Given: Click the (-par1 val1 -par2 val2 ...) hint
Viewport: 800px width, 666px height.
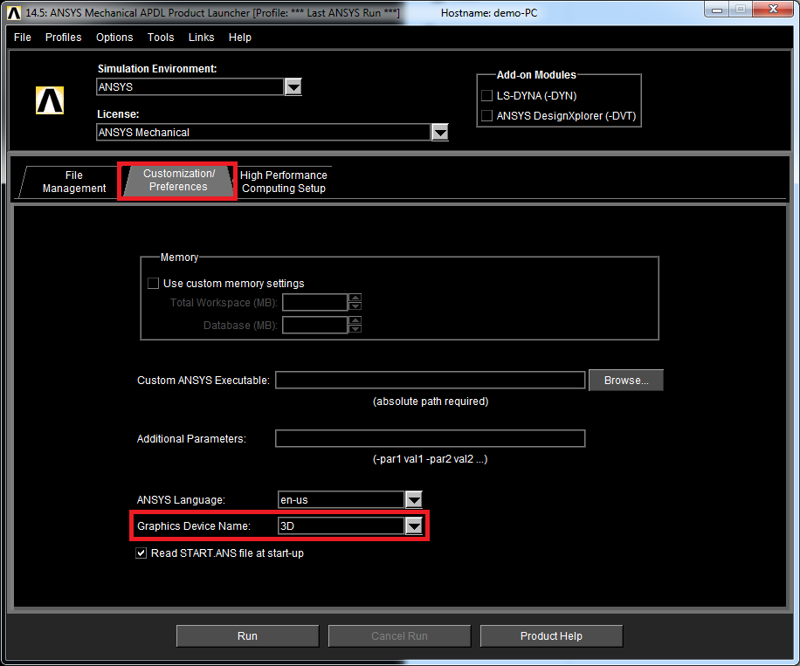Looking at the screenshot, I should pos(430,459).
